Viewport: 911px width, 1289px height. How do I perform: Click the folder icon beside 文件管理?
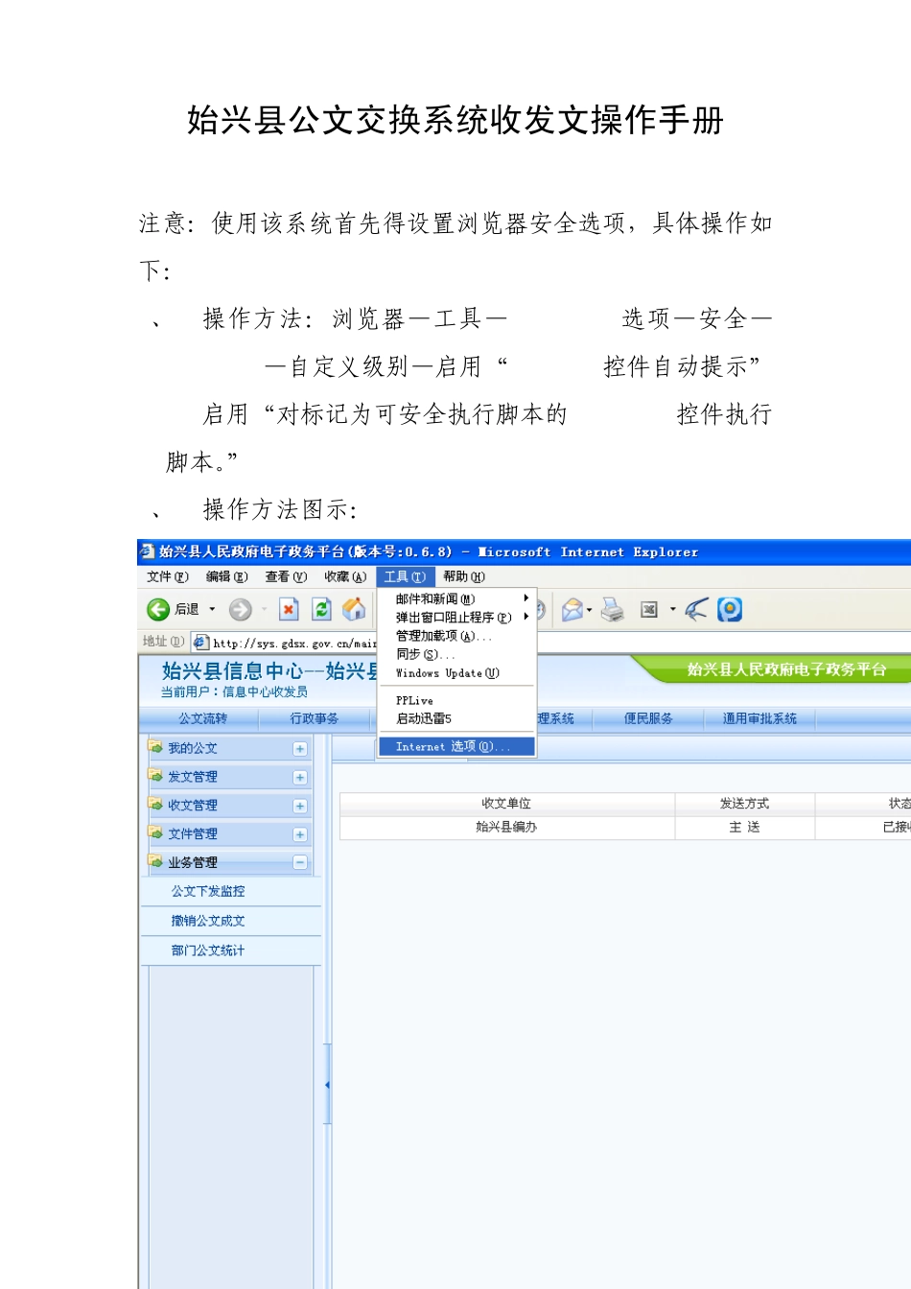point(155,833)
